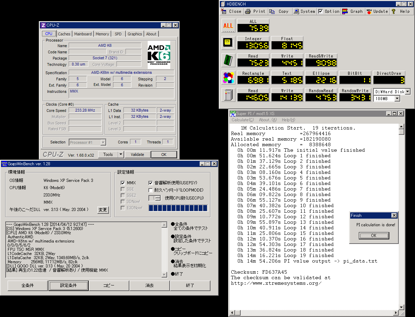415x317 pixels.
Task: Click the コピー button in GogoWinBench
Action: tap(109, 285)
